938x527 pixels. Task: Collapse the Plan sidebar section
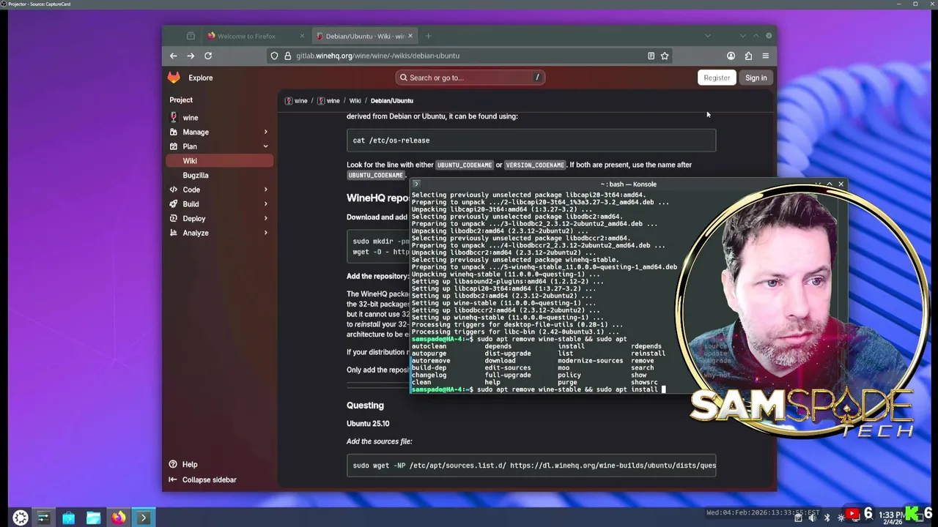pos(220,146)
